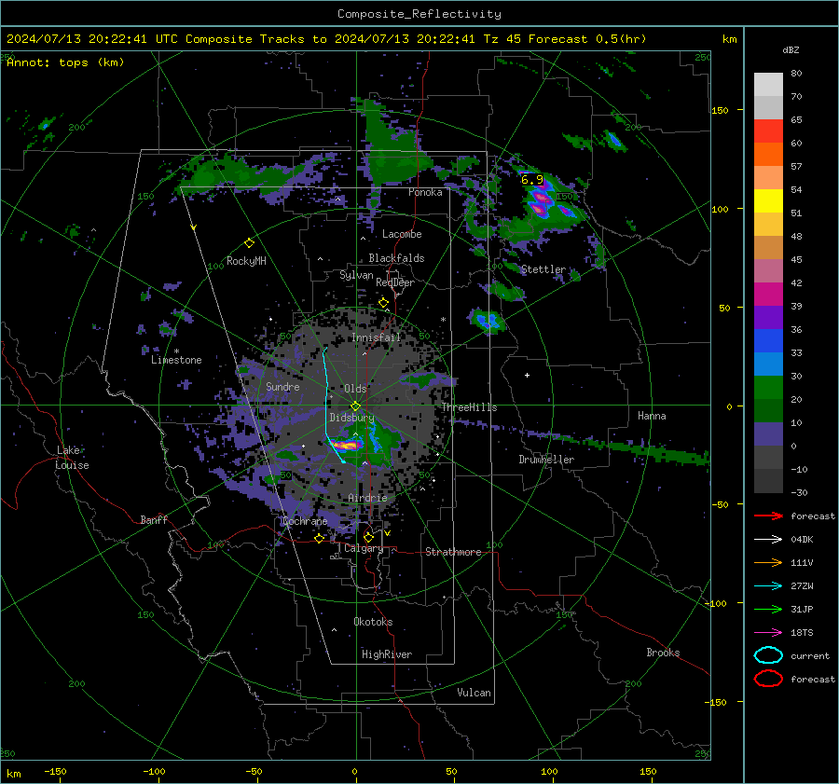This screenshot has width=839, height=784.
Task: Click the Okotoks label
Action: pos(373,622)
